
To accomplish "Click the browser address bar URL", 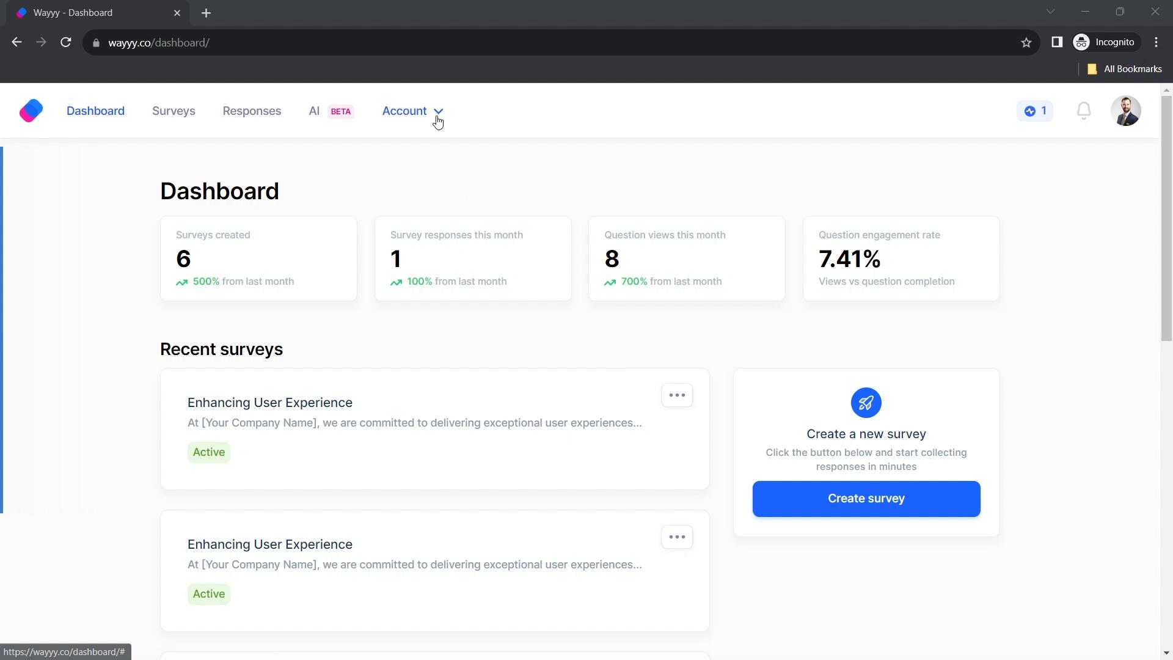I will point(159,42).
